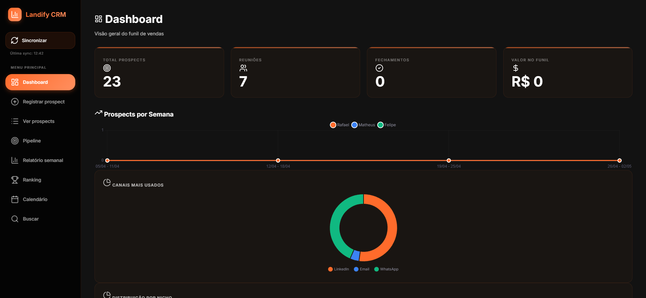Click the target icon beside Pipeline

click(15, 141)
